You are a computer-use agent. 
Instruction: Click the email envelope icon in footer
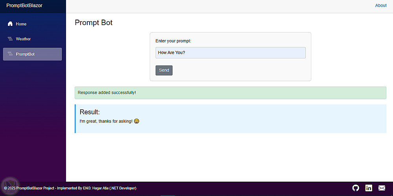382,188
